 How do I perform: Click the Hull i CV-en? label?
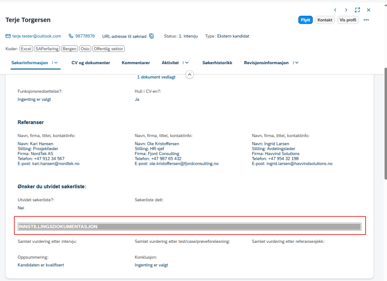pyautogui.click(x=148, y=91)
